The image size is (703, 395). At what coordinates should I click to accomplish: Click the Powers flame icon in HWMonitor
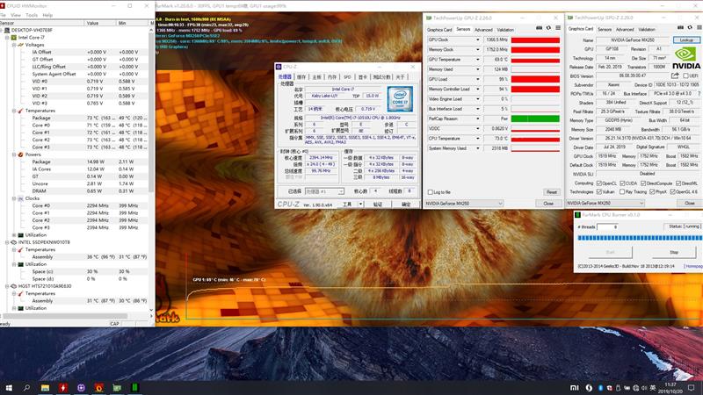tap(20, 154)
